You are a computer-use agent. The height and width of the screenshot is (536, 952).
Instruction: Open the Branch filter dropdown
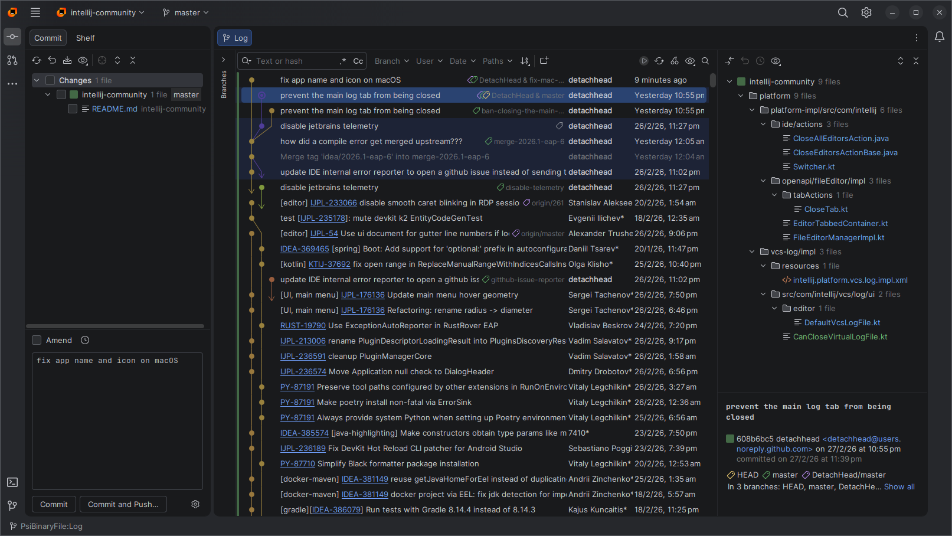(x=392, y=61)
